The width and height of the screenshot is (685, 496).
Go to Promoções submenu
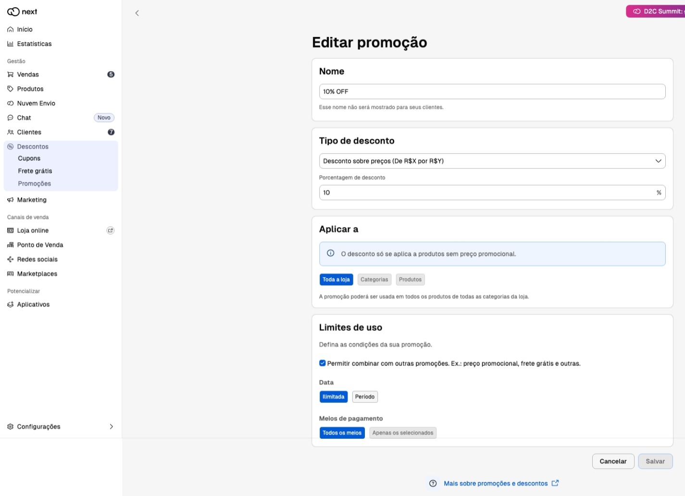[35, 183]
